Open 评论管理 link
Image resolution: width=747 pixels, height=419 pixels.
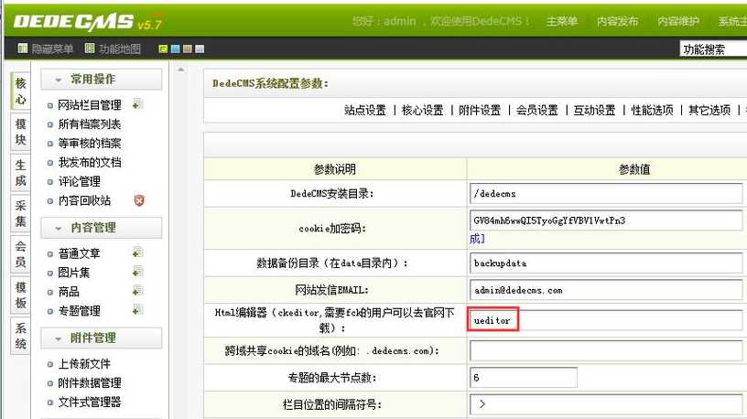click(79, 181)
